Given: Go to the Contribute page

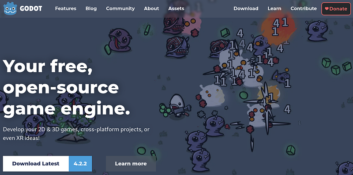Looking at the screenshot, I should coord(304,8).
